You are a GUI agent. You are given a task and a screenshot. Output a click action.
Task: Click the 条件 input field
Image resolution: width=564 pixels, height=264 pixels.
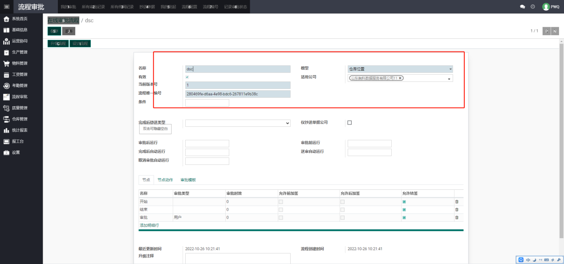click(207, 103)
